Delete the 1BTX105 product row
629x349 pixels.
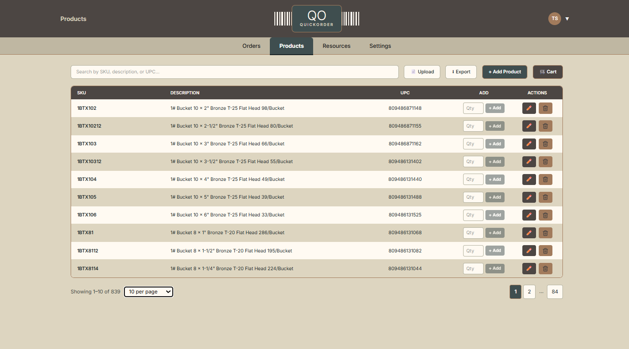point(545,197)
